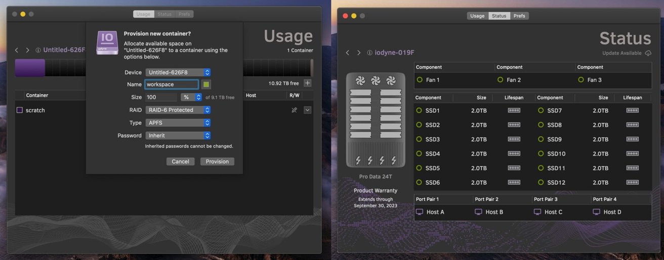The width and height of the screenshot is (664, 260).
Task: Click the SSD1 status indicator circle
Action: click(419, 111)
